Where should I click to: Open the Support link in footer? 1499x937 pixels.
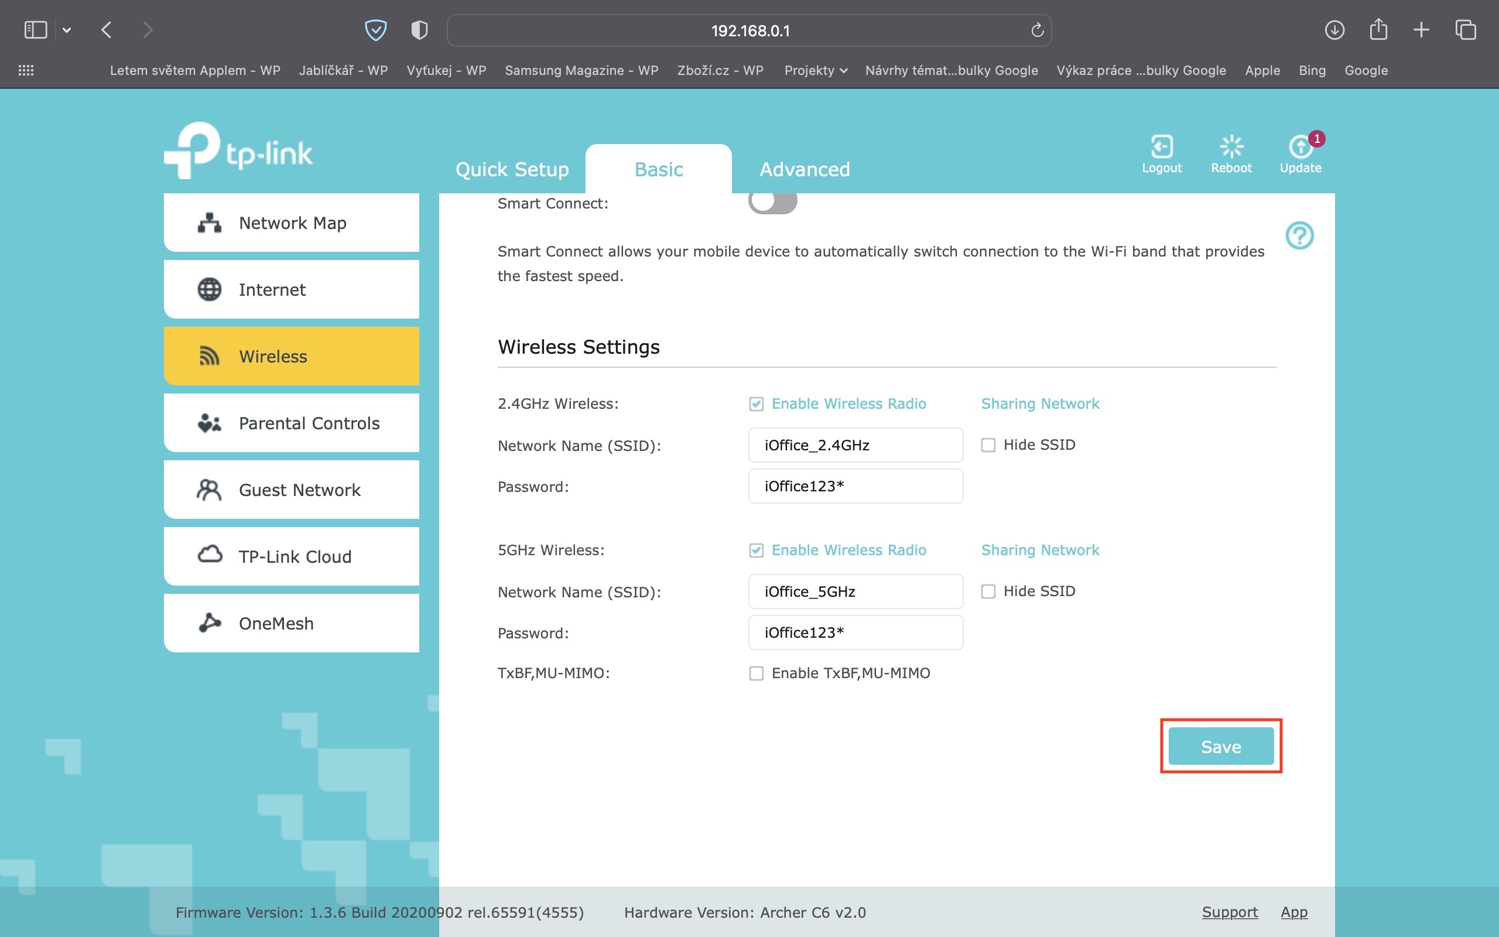pyautogui.click(x=1229, y=912)
